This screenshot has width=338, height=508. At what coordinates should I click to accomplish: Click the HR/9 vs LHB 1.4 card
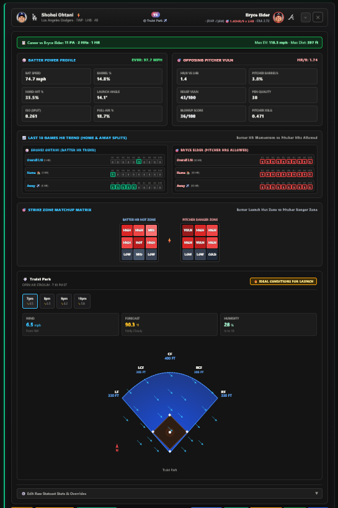point(211,76)
